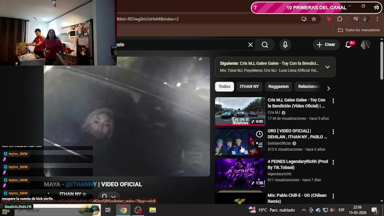
Task: Open options menu for the ORO video
Action: (x=333, y=132)
